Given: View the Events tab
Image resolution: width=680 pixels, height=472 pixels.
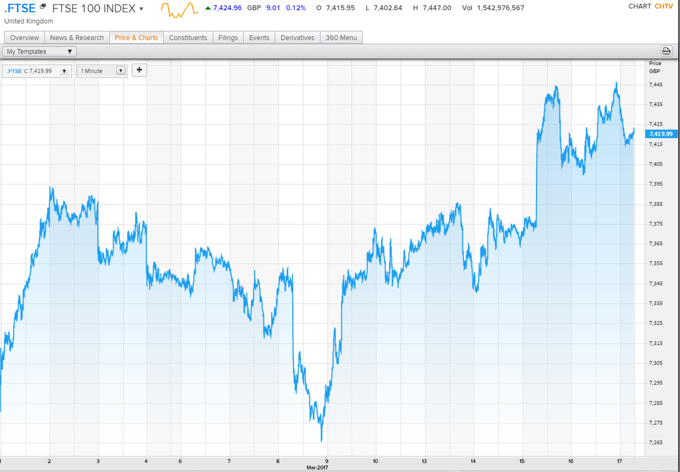Looking at the screenshot, I should [259, 37].
